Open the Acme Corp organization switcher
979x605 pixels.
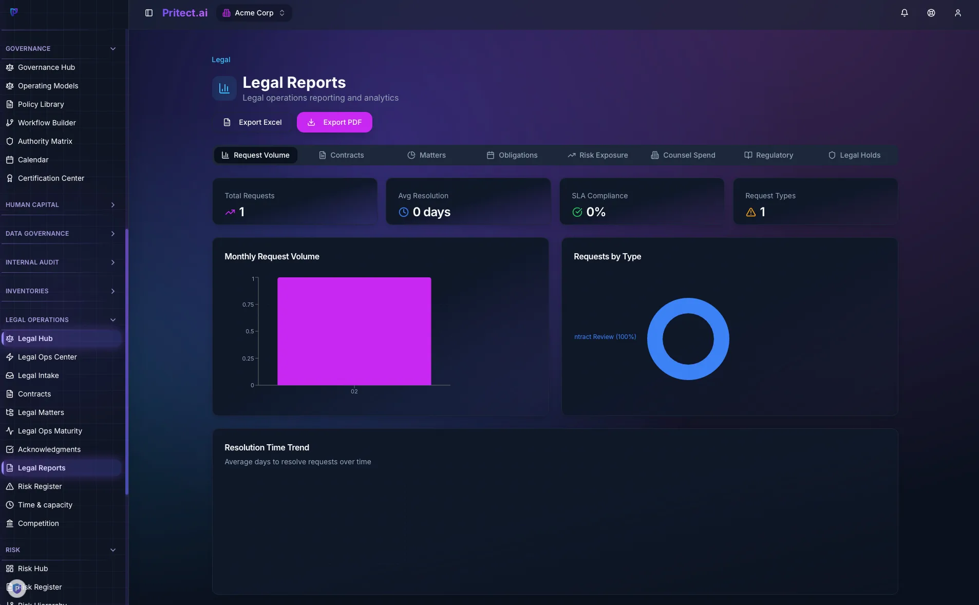pos(254,13)
